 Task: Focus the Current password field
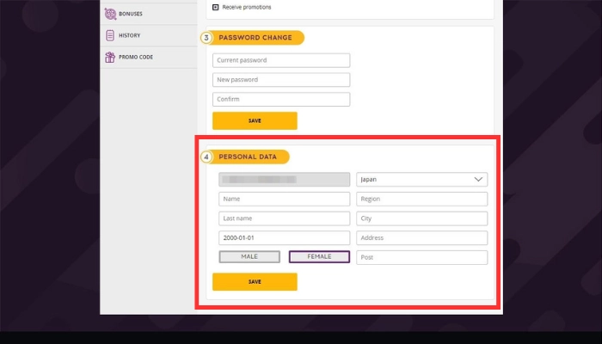(x=281, y=60)
